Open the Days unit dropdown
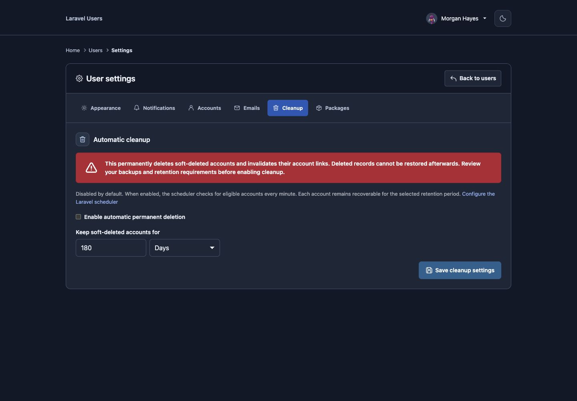Screen dimensions: 577x401 coord(185,248)
